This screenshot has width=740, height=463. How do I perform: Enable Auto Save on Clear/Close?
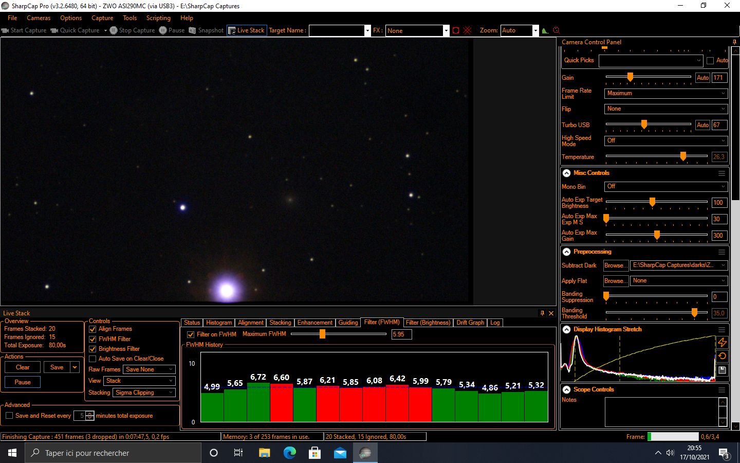[92, 359]
